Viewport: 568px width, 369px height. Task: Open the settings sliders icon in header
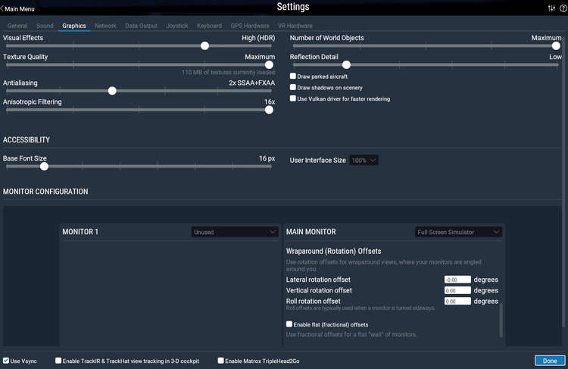tap(551, 8)
